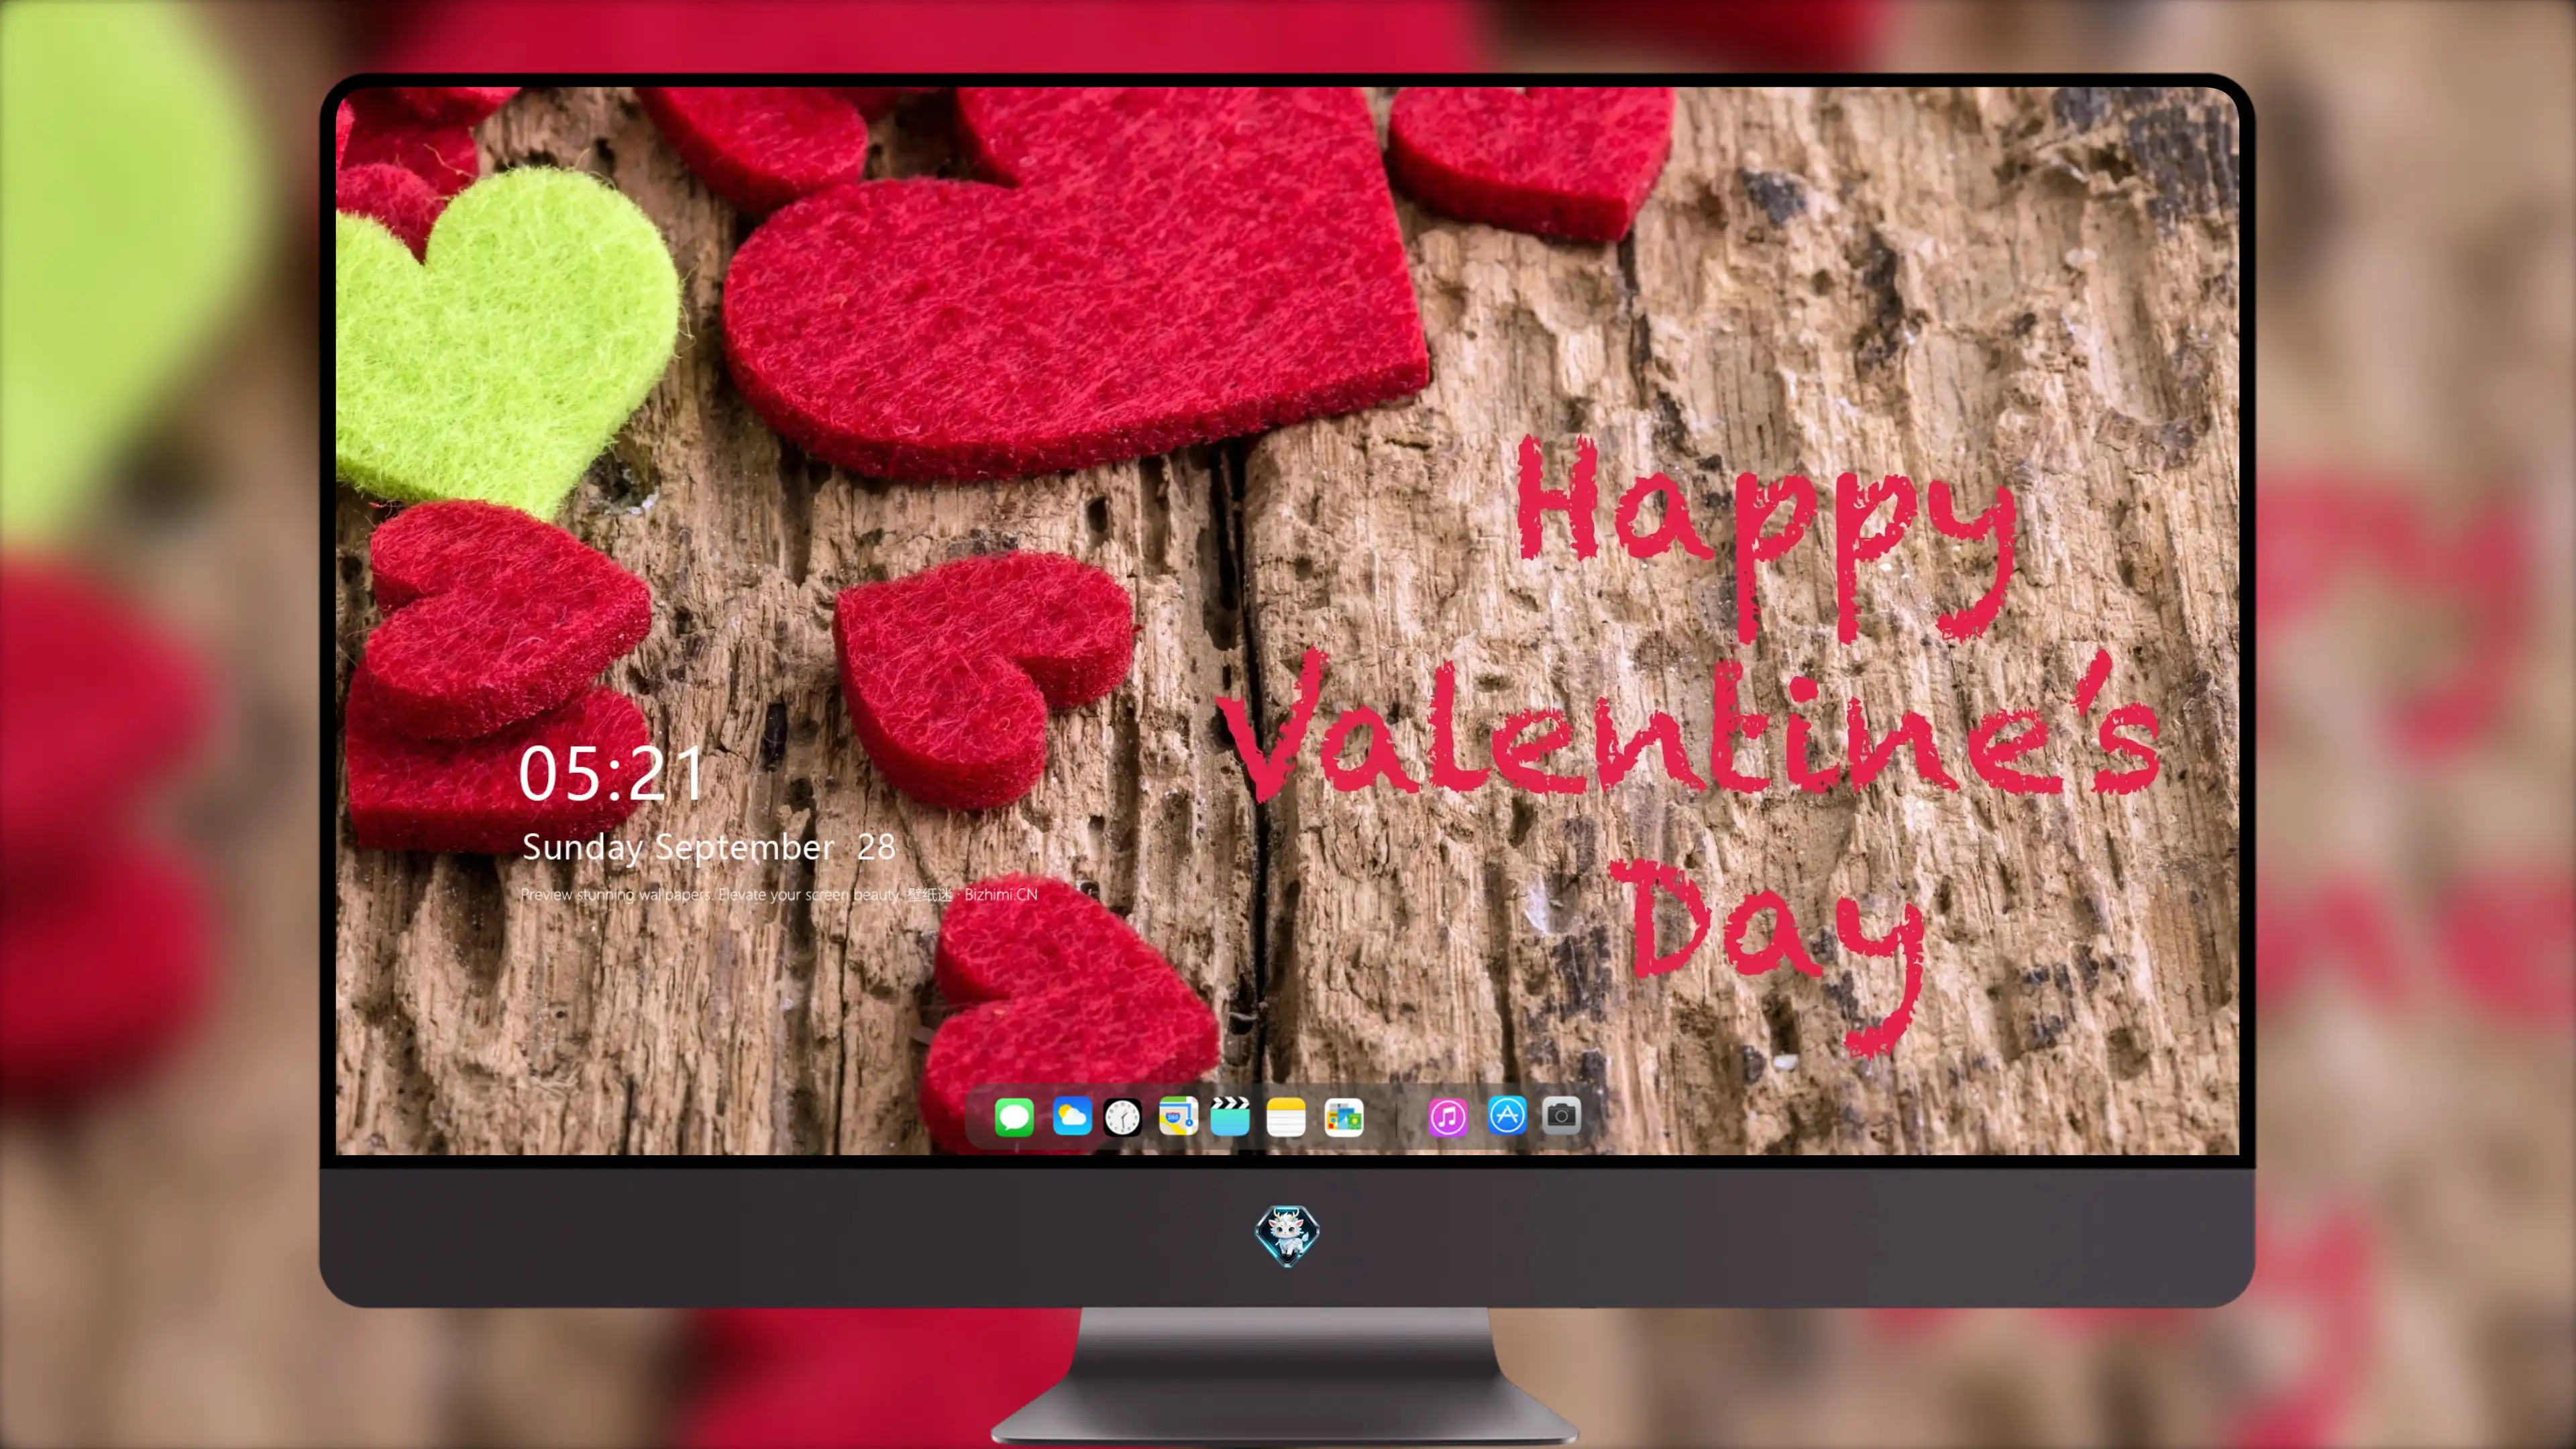The image size is (2576, 1449).
Task: Open the Messages app in the dock
Action: click(1014, 1117)
